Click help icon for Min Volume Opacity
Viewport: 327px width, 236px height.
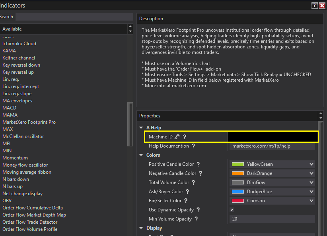pyautogui.click(x=196, y=219)
